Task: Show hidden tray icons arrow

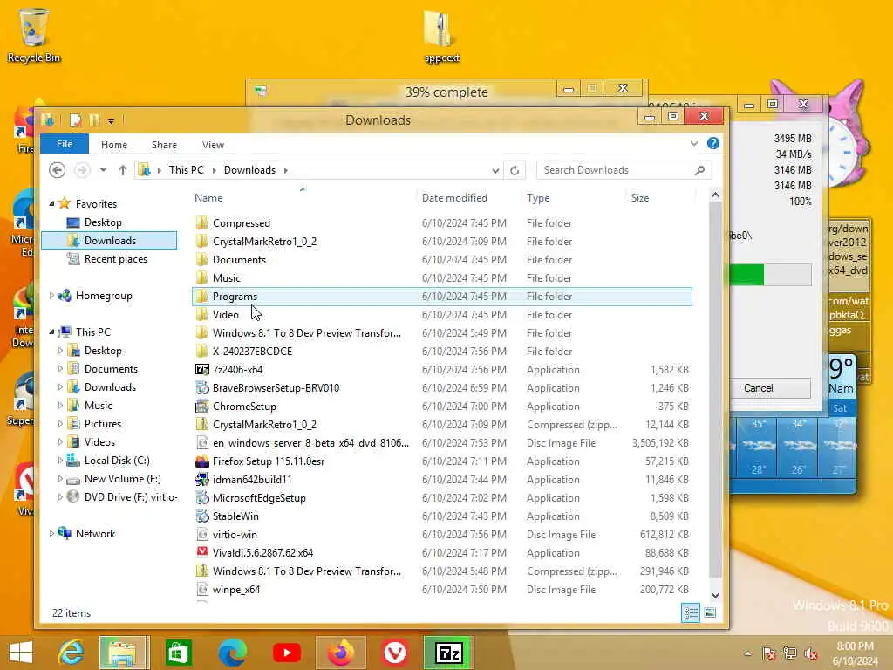Action: (x=747, y=653)
